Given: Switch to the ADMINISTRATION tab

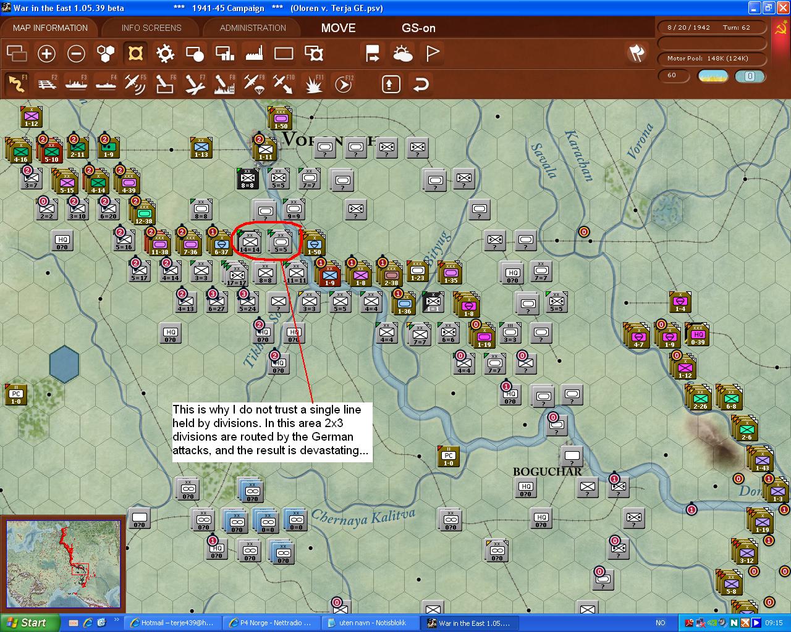Looking at the screenshot, I should tap(253, 28).
